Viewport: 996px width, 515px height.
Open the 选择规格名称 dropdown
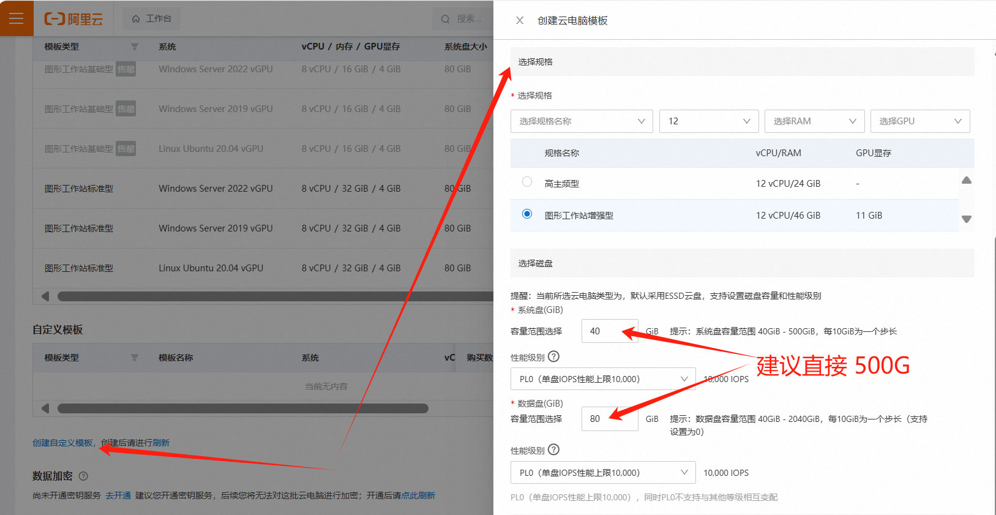(582, 121)
